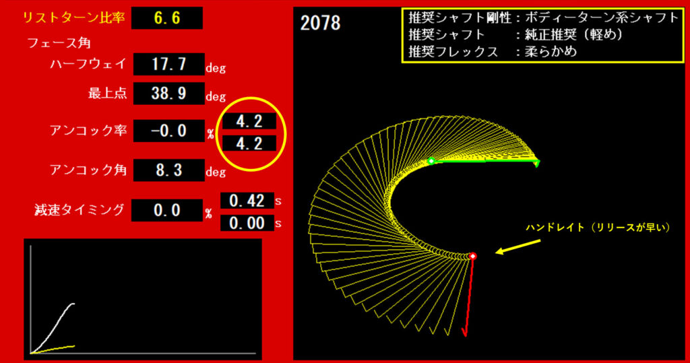This screenshot has width=690, height=363.
Task: Click the green dot marker on swing path
Action: pyautogui.click(x=431, y=160)
